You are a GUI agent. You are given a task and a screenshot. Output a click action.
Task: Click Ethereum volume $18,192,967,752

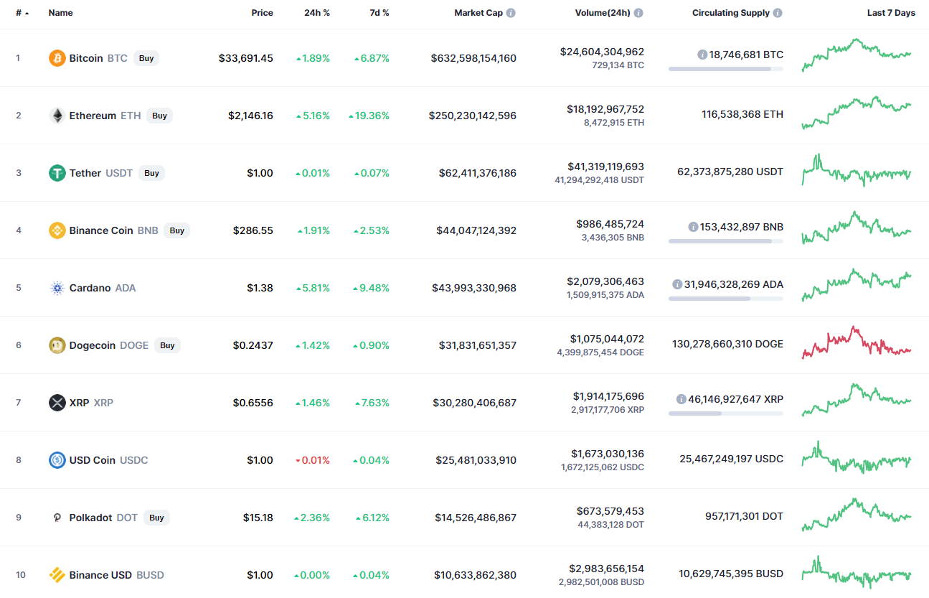point(605,109)
